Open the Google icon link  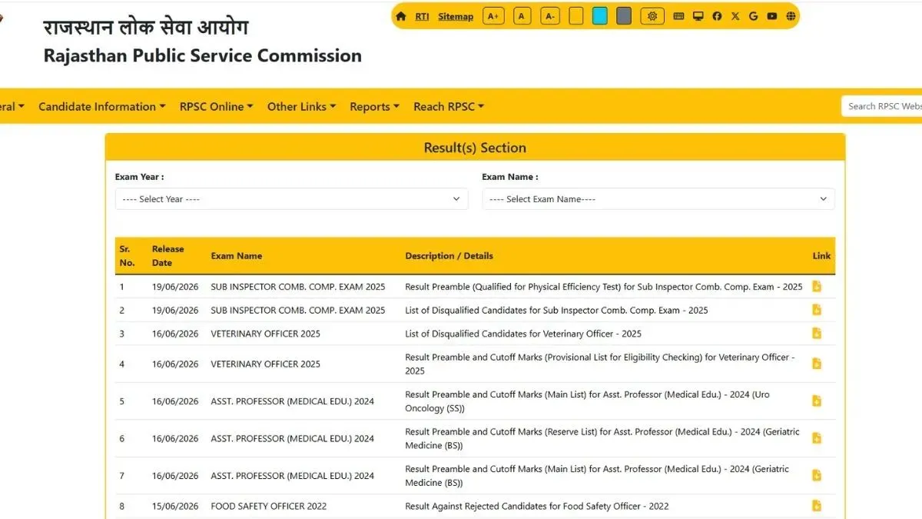pos(753,16)
